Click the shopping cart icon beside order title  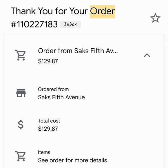21,55
